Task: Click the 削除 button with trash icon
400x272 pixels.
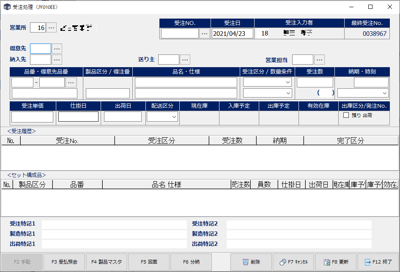Action: coord(251,262)
